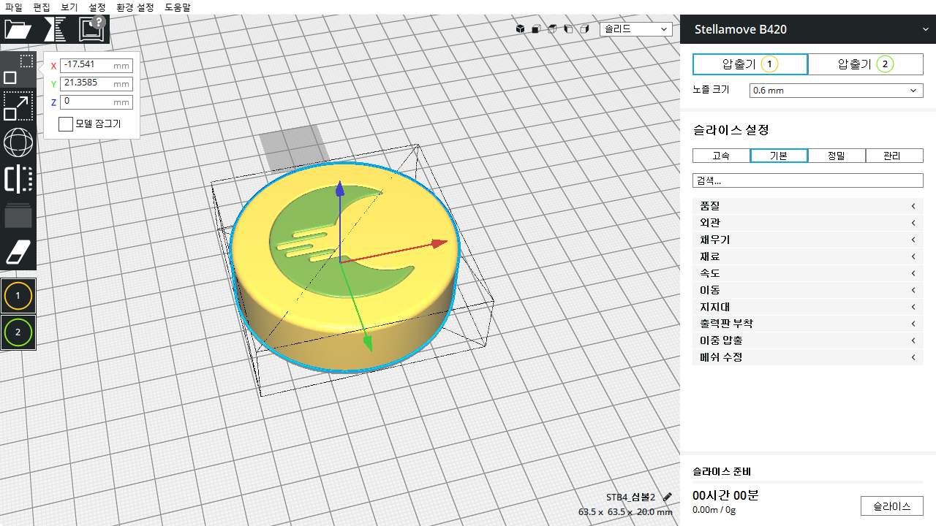
Task: Switch to 압출기 1 tab
Action: tap(750, 64)
